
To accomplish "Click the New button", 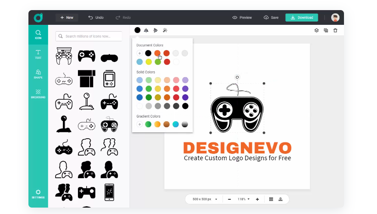I will coord(67,17).
